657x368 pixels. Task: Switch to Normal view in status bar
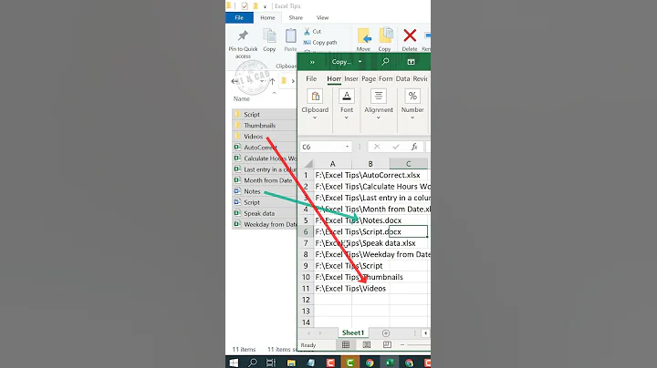tap(346, 345)
